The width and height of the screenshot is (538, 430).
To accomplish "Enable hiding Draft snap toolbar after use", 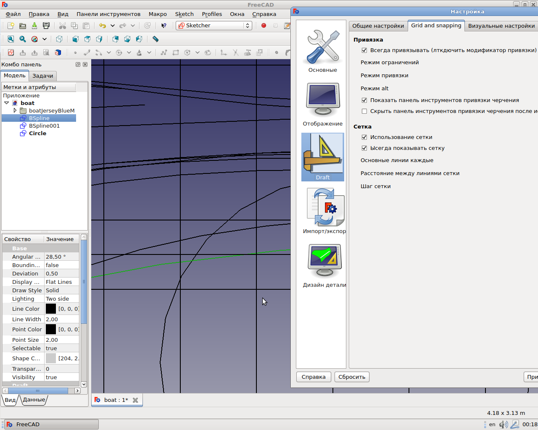I will [x=364, y=111].
